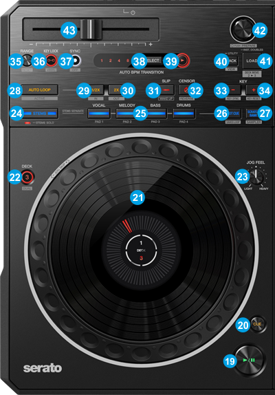275x395 pixels.
Task: Click the KEY minus button
Action: coord(233,90)
